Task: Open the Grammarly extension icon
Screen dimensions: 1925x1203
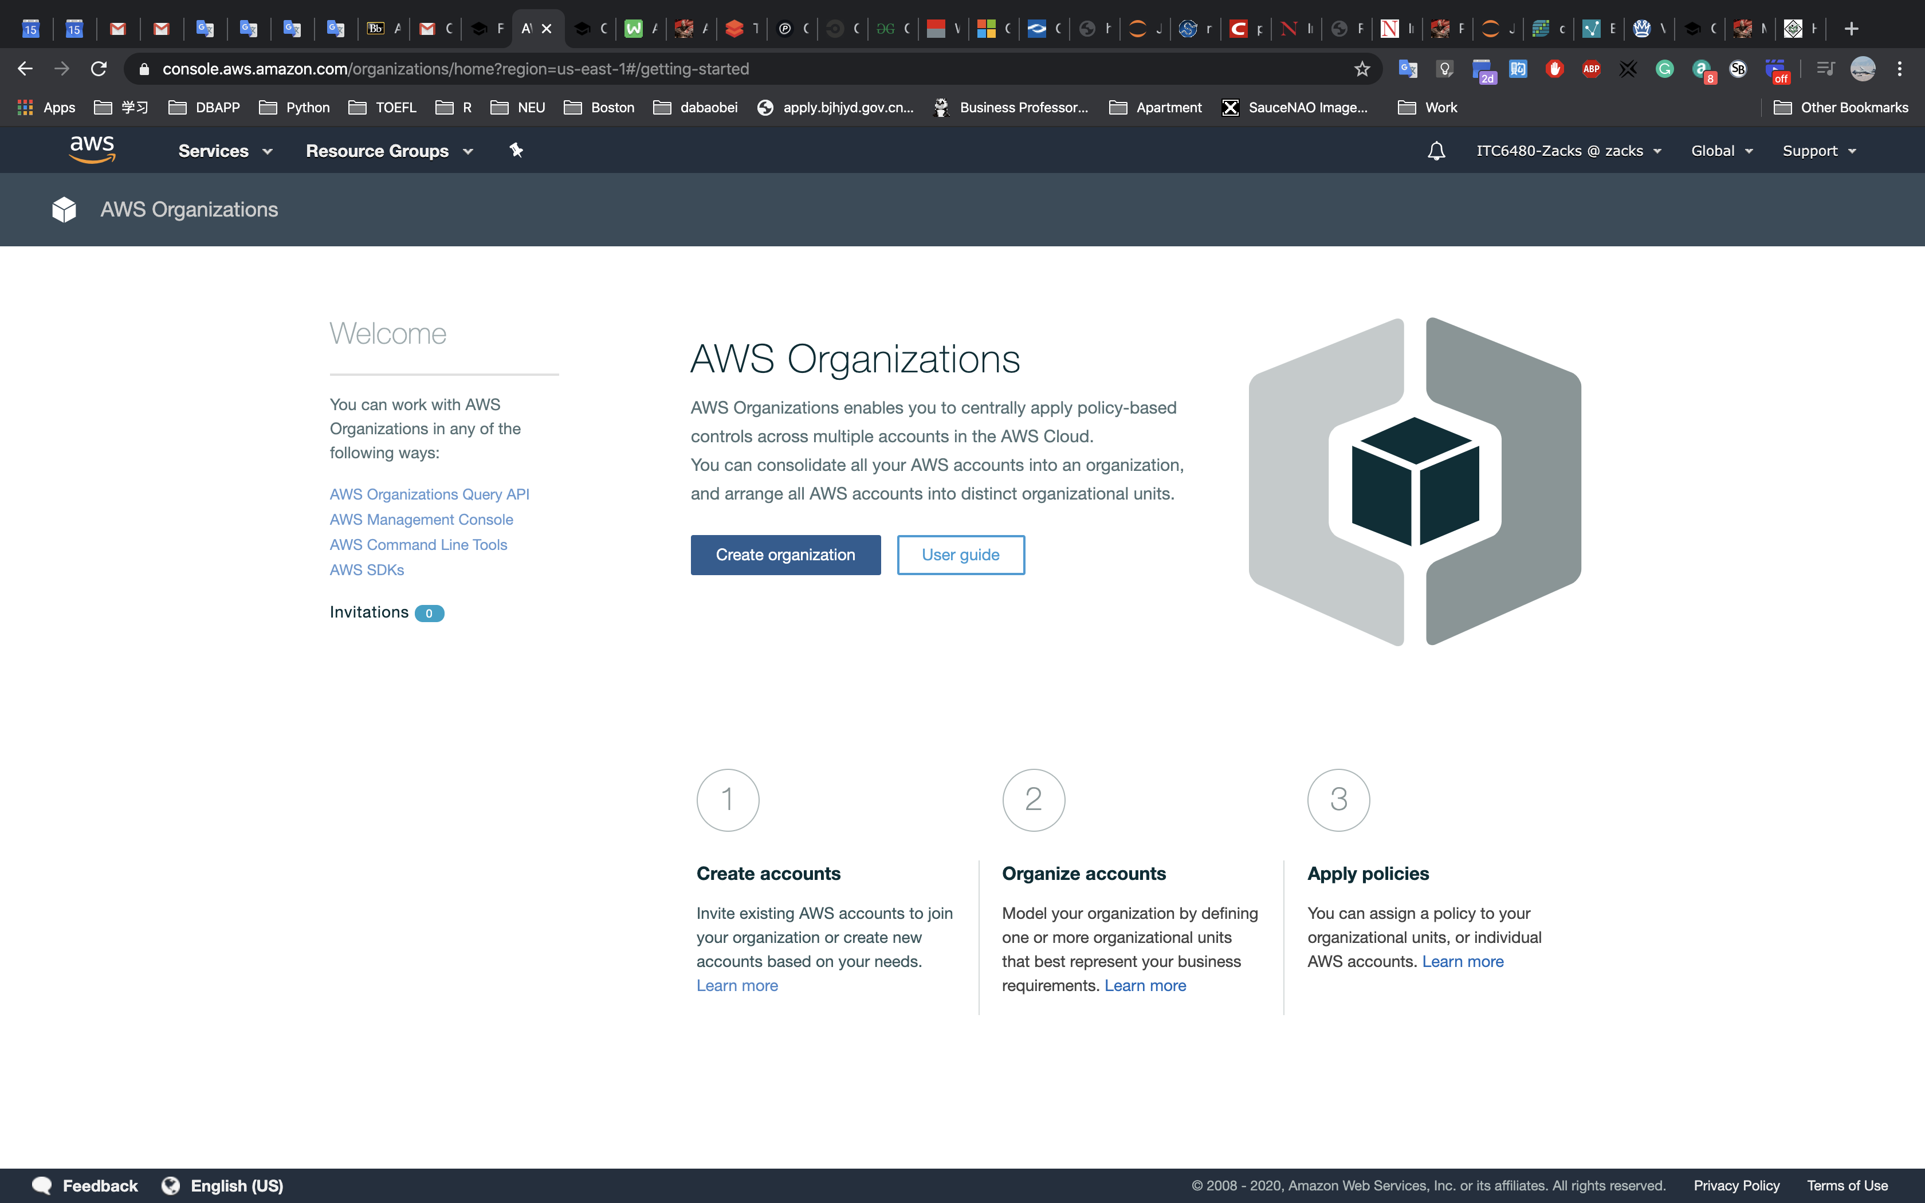Action: point(1664,69)
